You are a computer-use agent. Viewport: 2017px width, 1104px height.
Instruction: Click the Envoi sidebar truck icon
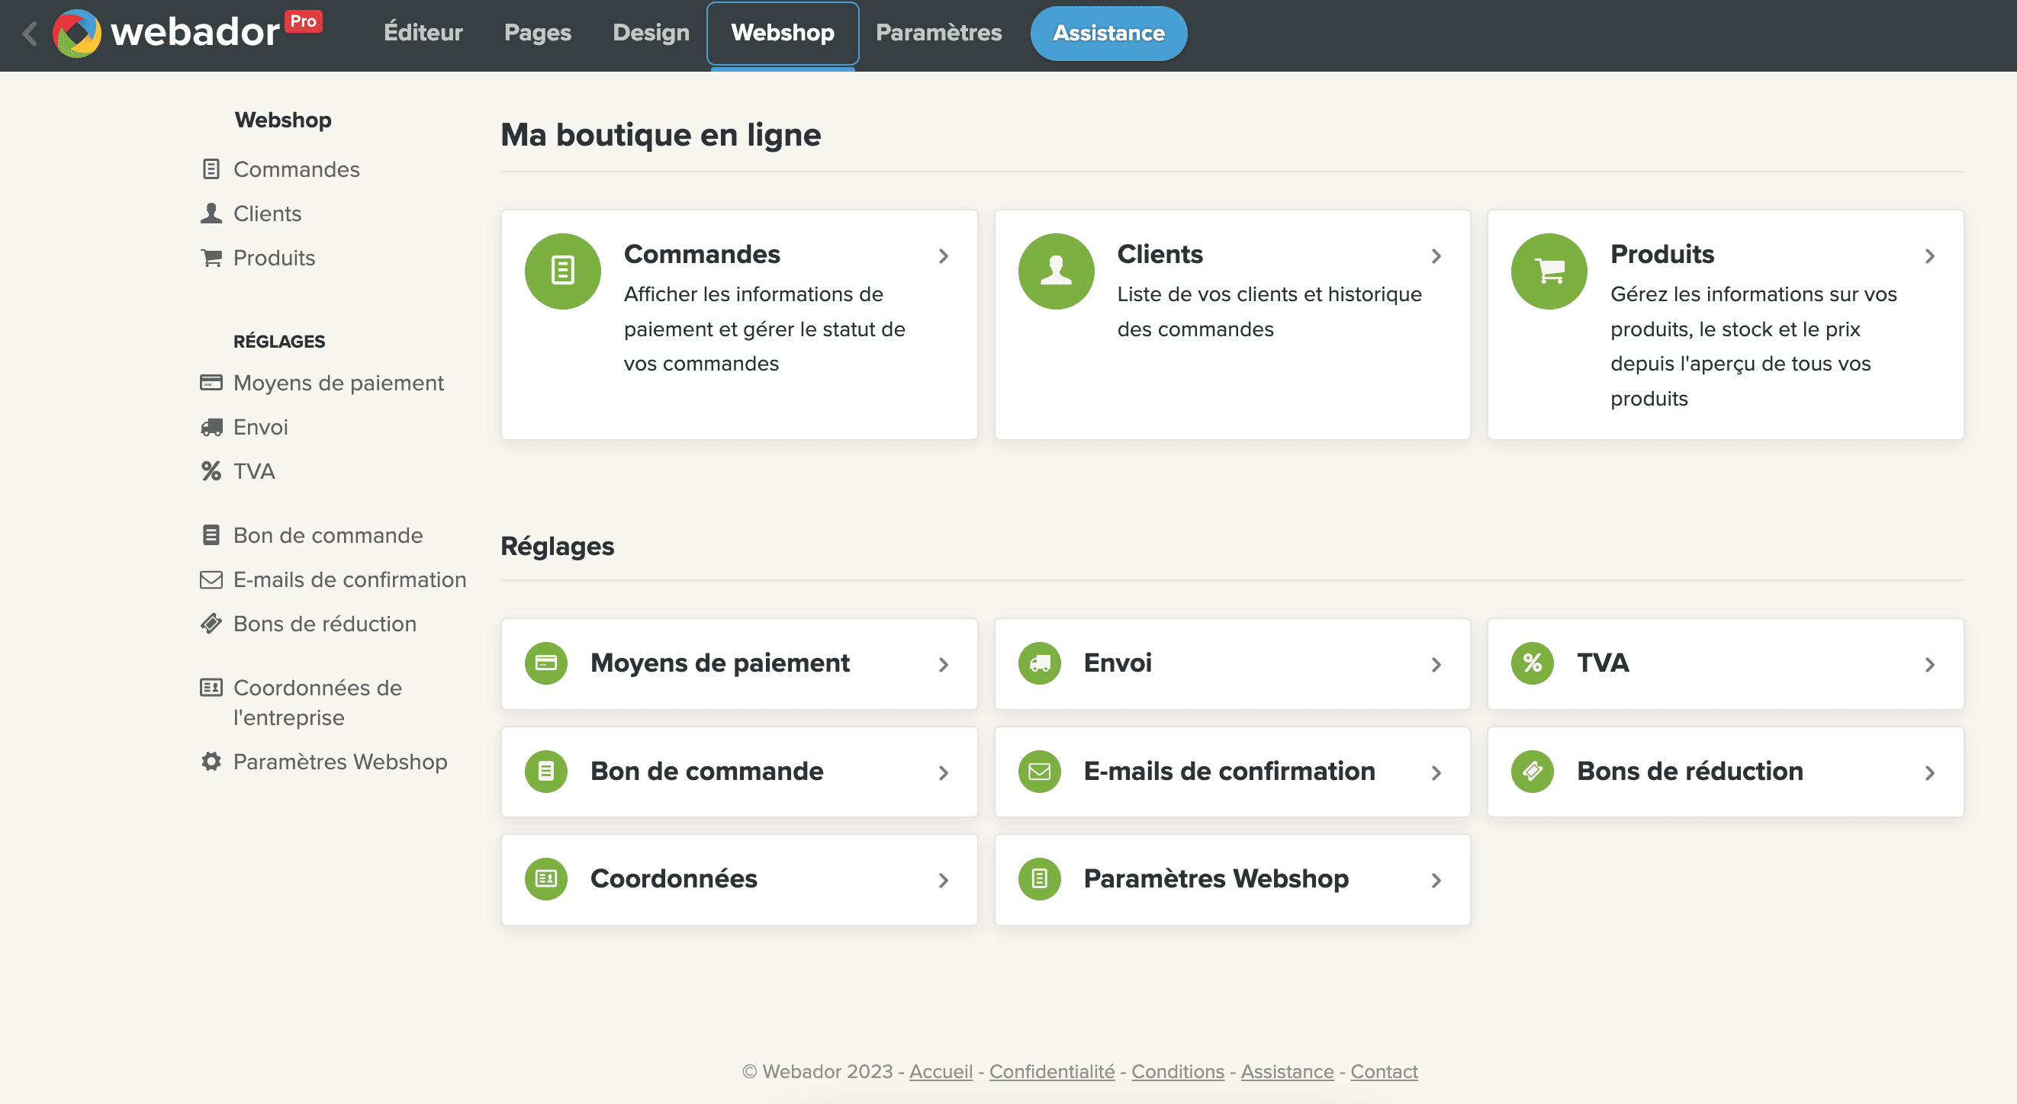point(211,427)
